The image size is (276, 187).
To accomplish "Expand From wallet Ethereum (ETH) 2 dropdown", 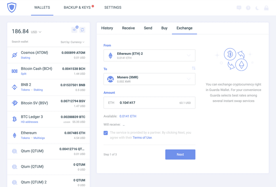I will pyautogui.click(x=189, y=55).
